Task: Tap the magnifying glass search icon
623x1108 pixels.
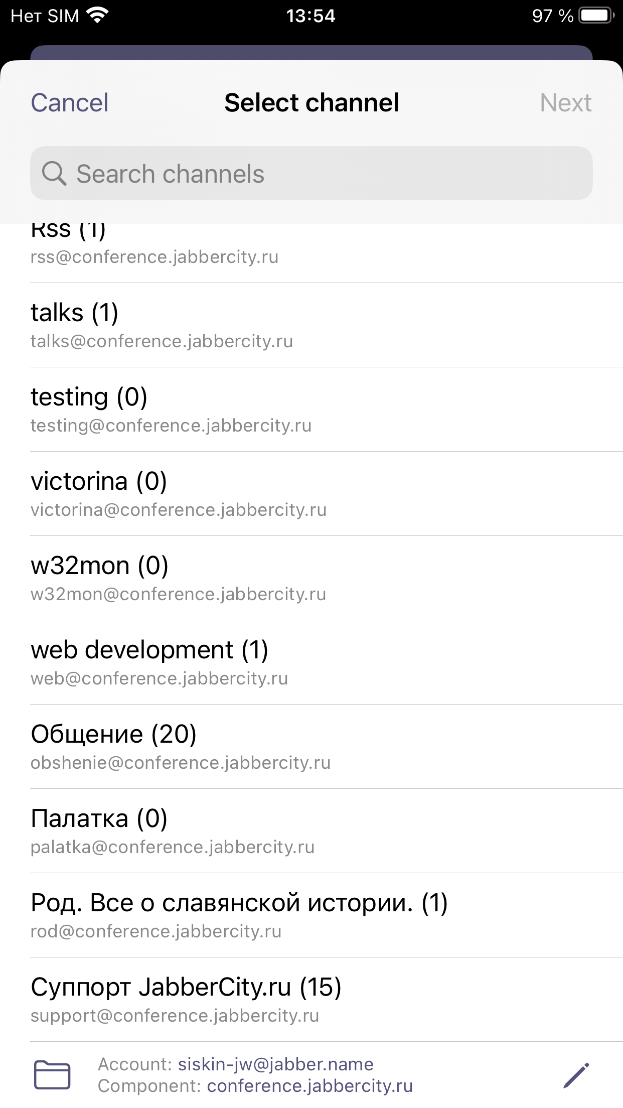Action: (x=54, y=174)
